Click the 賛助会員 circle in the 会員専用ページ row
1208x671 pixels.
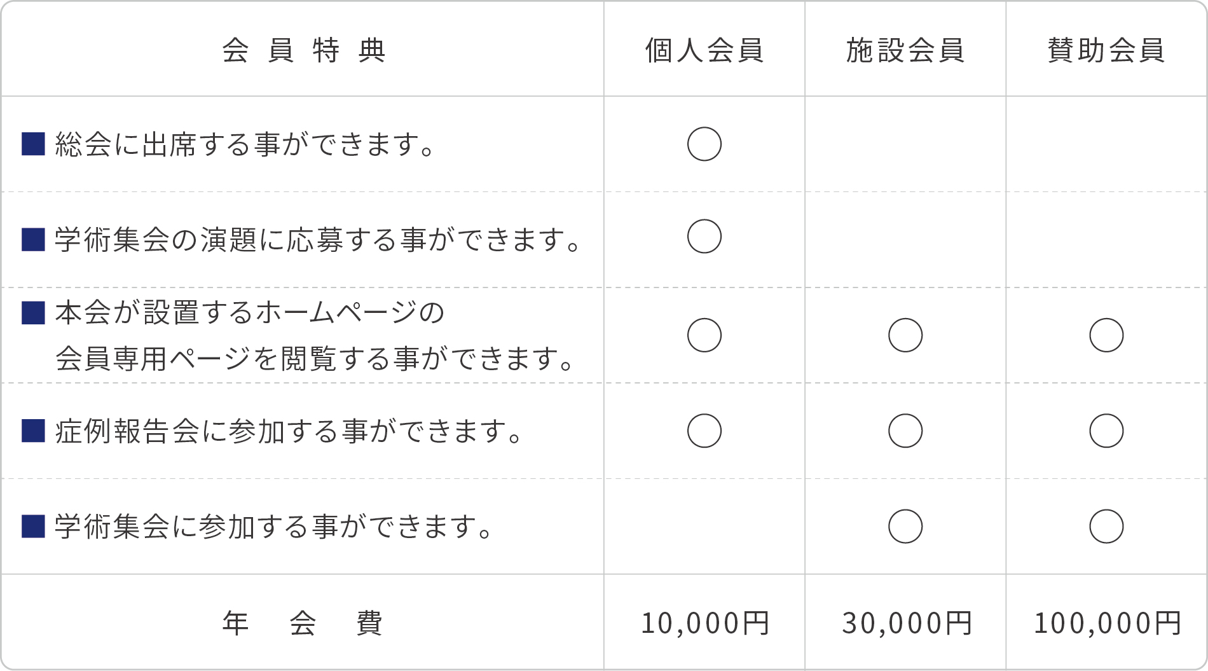pos(1106,335)
